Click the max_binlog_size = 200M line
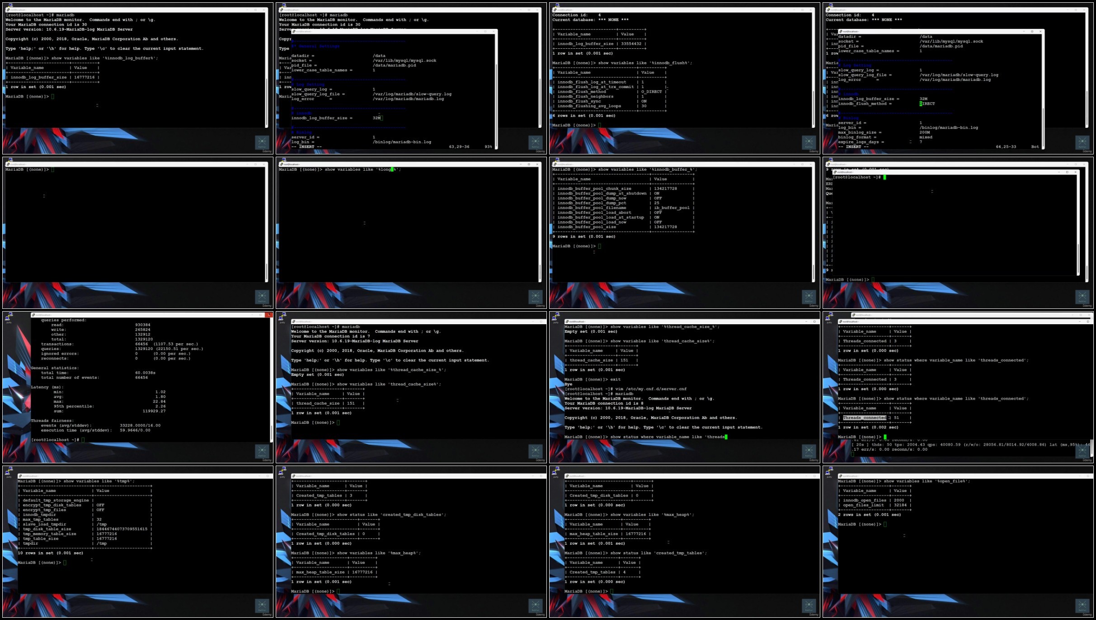 (x=884, y=132)
